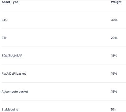Click the Stablecoins table row

click(x=64, y=106)
